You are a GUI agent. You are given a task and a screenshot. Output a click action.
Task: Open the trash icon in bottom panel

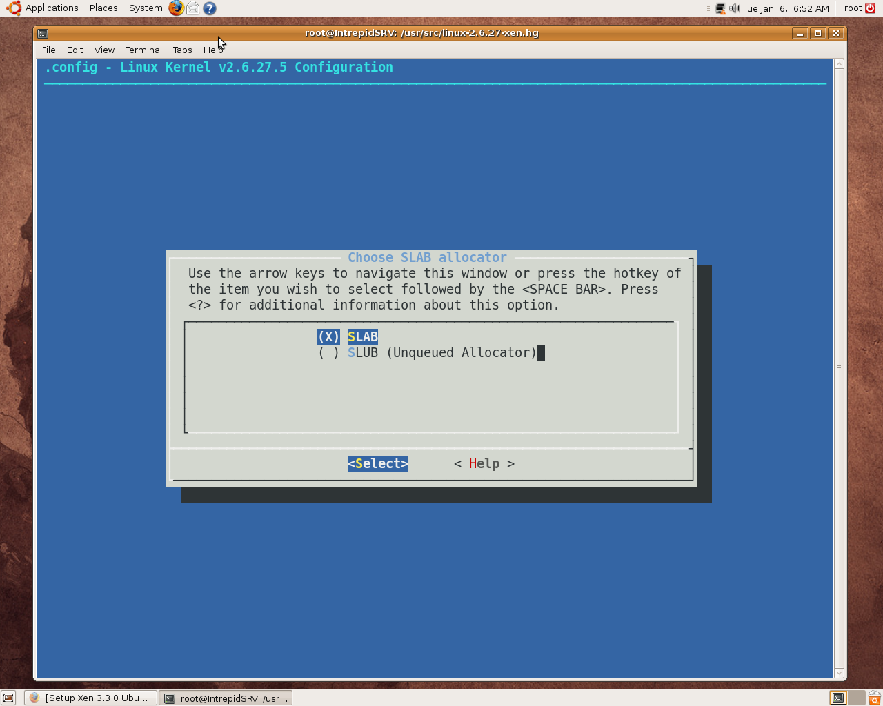[875, 698]
